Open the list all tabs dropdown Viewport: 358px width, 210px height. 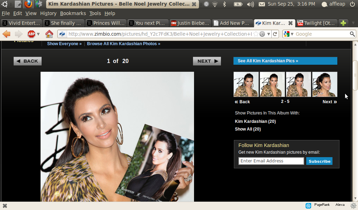tap(353, 23)
